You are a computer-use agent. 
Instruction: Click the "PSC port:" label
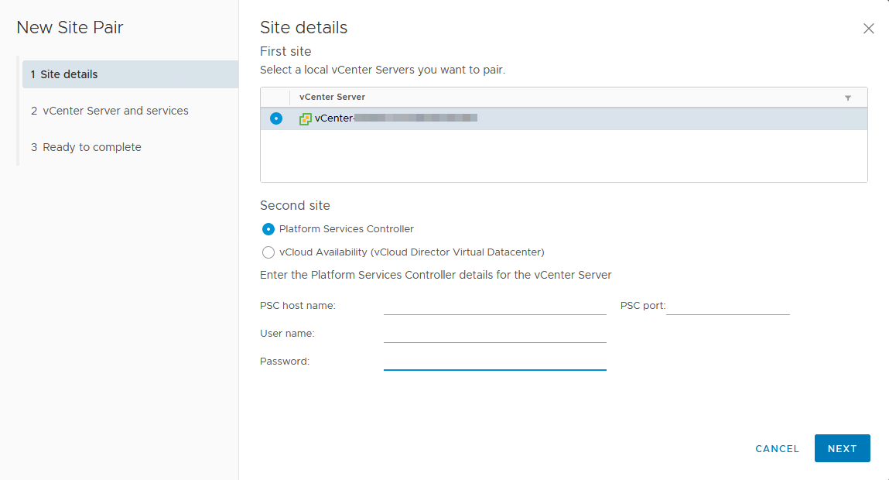pyautogui.click(x=642, y=306)
